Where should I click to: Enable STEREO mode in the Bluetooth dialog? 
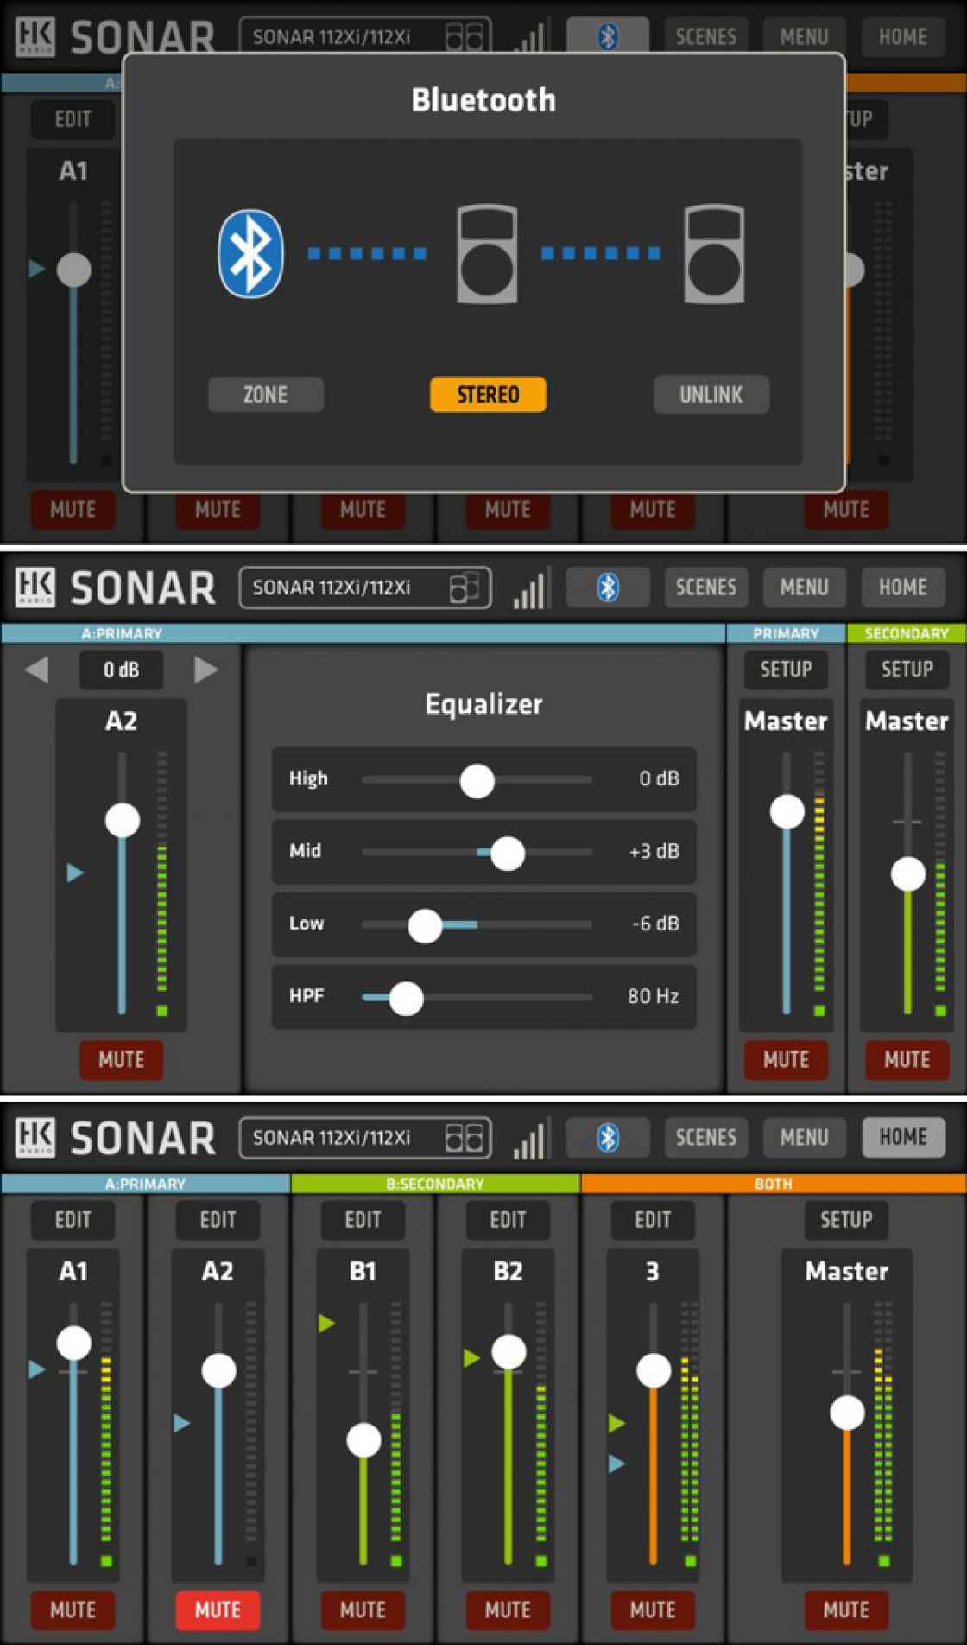(488, 395)
